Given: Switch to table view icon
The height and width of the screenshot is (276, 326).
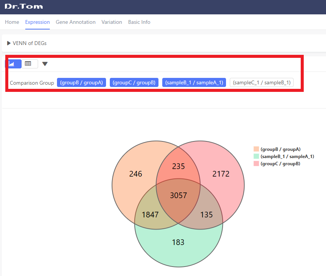Looking at the screenshot, I should [29, 64].
